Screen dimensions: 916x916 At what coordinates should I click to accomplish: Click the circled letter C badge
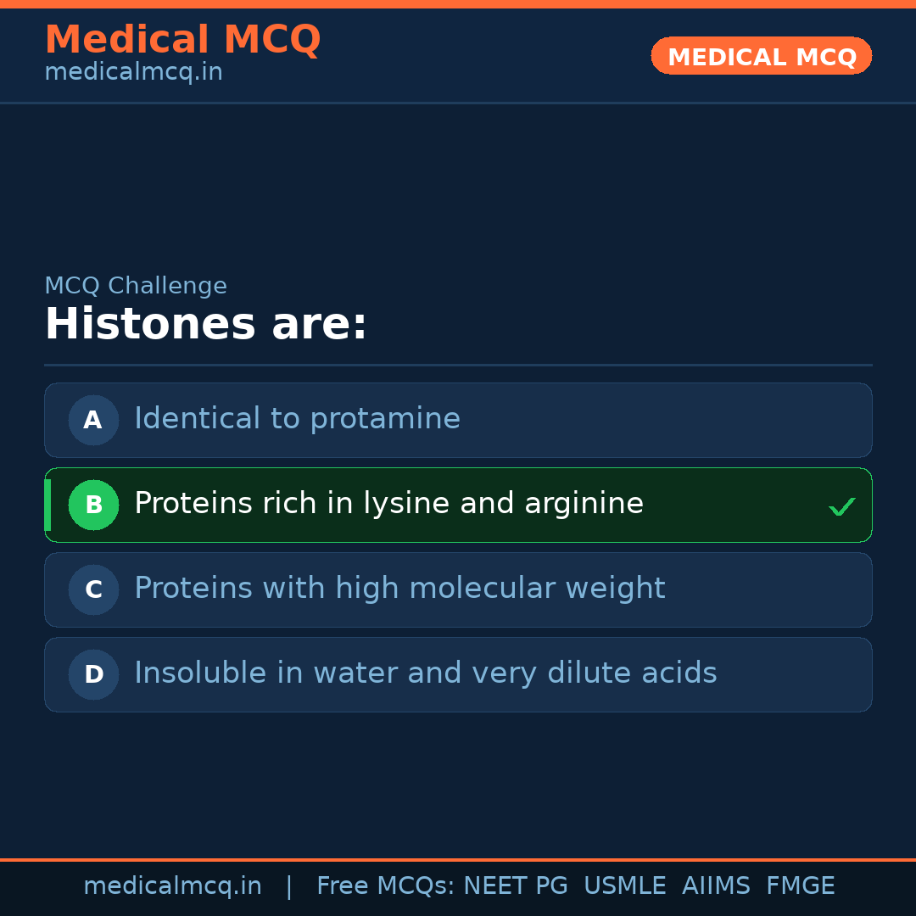coord(93,589)
